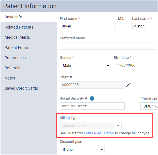The width and height of the screenshot is (158, 155).
Task: Open the Notes section
Action: (10, 78)
